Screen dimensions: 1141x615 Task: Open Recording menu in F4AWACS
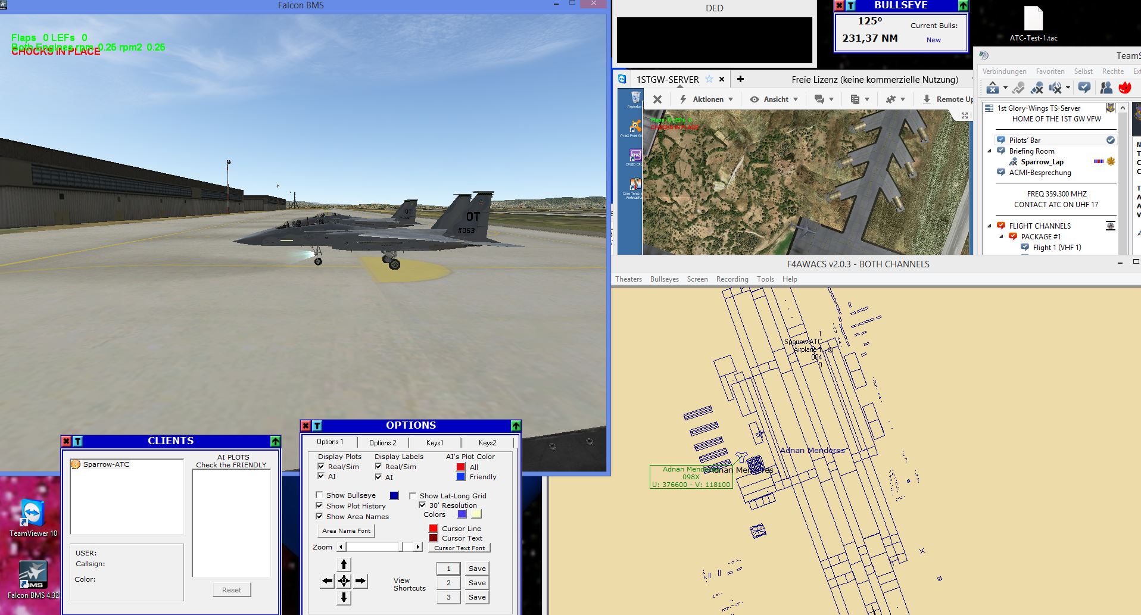click(732, 279)
